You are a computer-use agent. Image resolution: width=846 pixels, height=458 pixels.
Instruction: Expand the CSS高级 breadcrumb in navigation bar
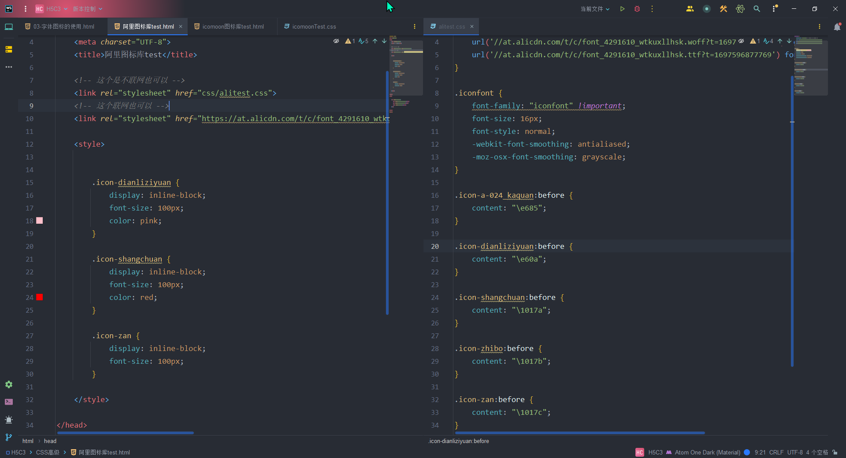point(48,452)
